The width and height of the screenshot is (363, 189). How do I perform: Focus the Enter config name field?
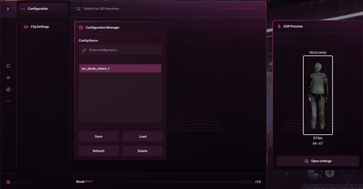[124, 50]
